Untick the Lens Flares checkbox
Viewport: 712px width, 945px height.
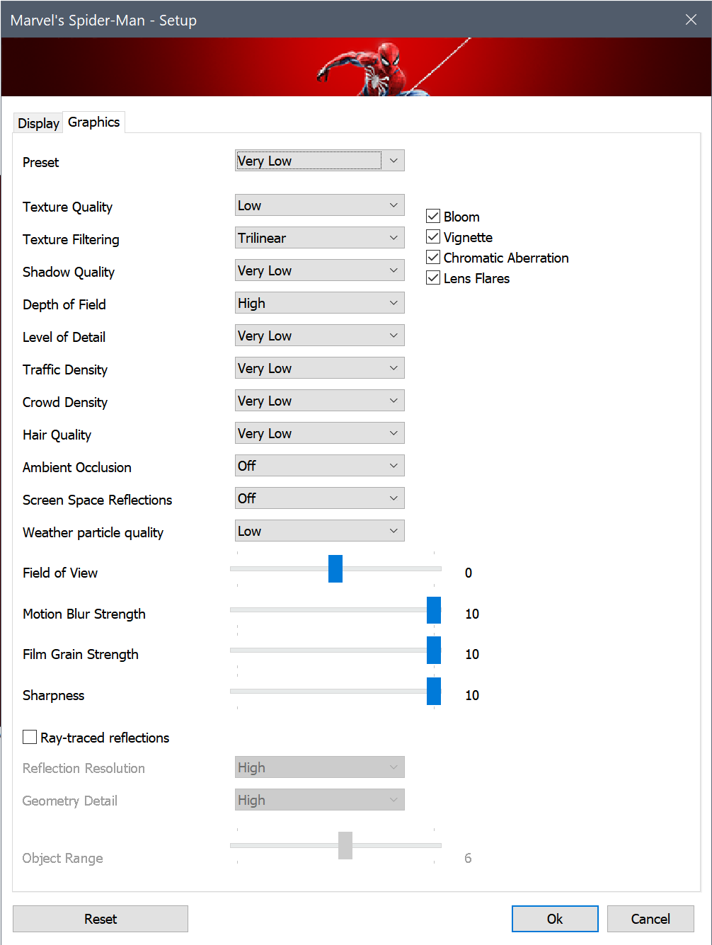tap(433, 277)
